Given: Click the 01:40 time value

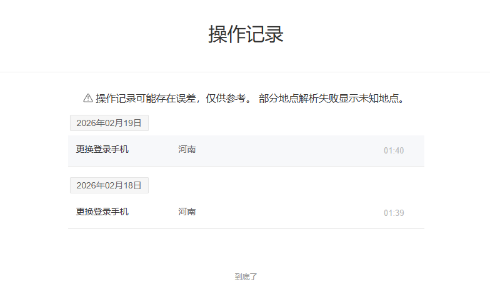Looking at the screenshot, I should 394,151.
